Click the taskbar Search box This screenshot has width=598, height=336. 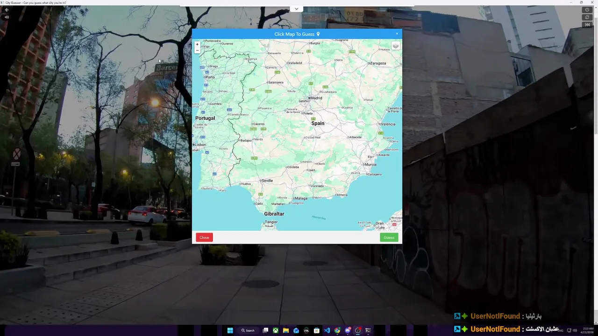click(248, 330)
